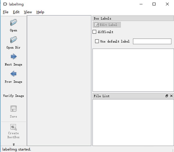Click the Save disk icon
Image resolution: width=174 pixels, height=152 pixels.
[x=13, y=109]
